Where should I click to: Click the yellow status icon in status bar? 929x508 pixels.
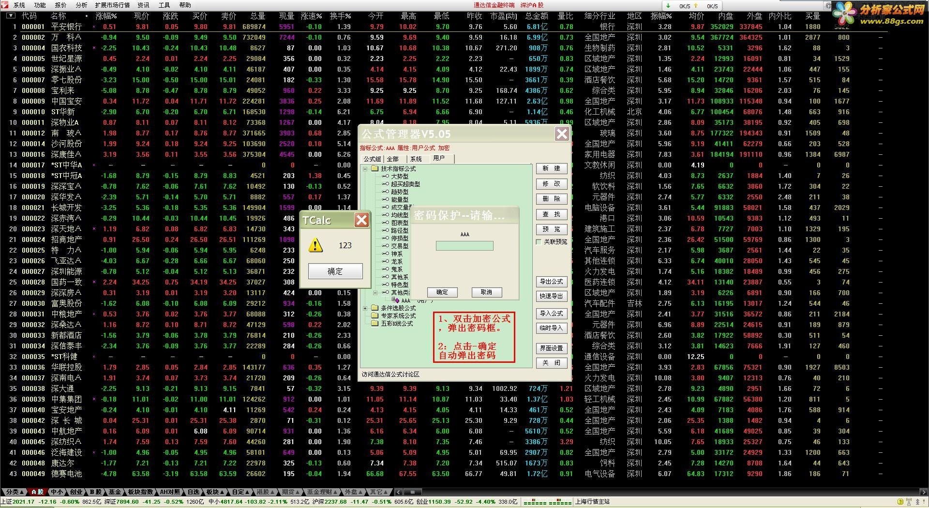[x=899, y=502]
